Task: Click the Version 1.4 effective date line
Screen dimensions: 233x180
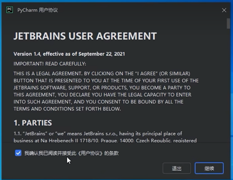Action: [x=69, y=54]
